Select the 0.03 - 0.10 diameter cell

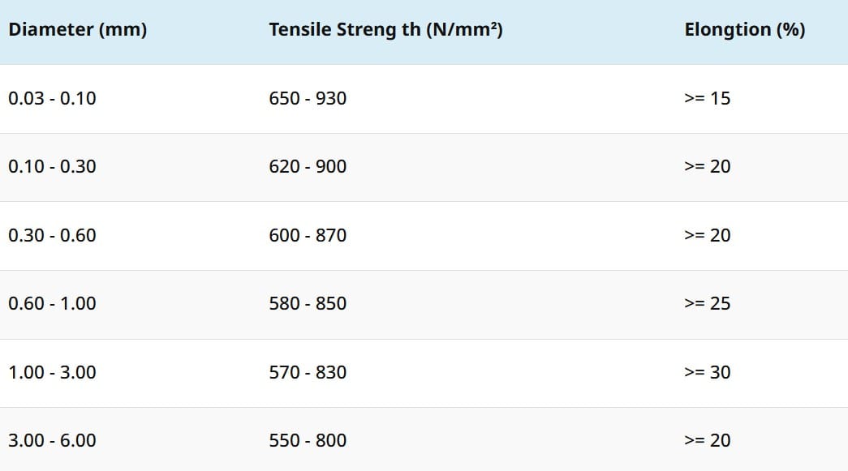coord(52,98)
